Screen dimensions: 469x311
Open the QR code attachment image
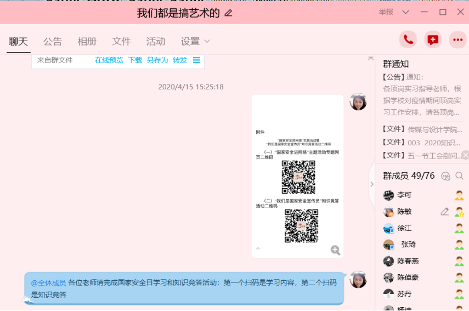pyautogui.click(x=297, y=177)
